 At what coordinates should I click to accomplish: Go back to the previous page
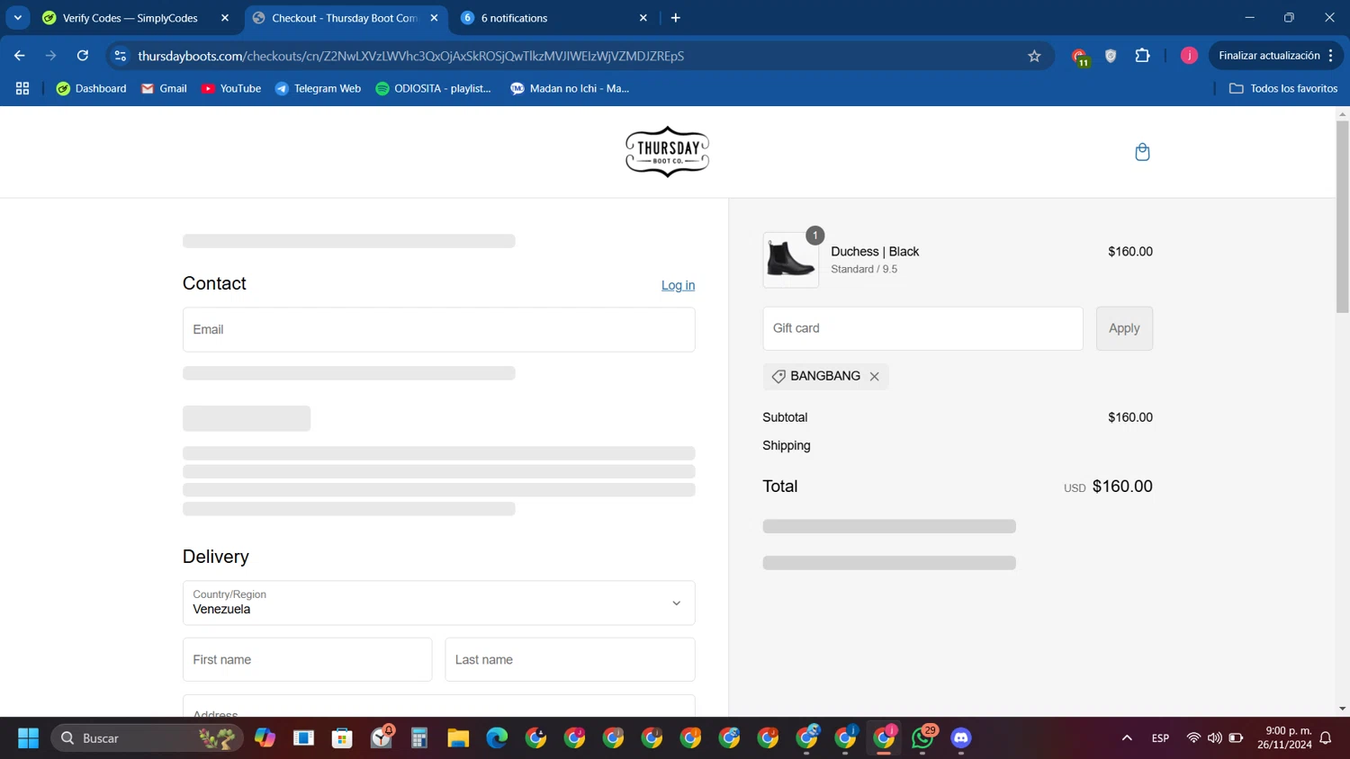pos(20,56)
